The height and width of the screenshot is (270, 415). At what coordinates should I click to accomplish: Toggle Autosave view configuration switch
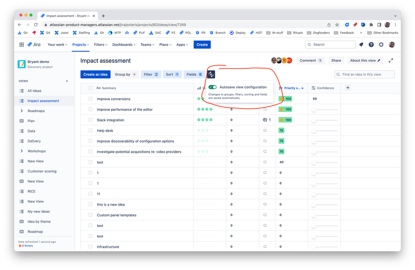213,87
